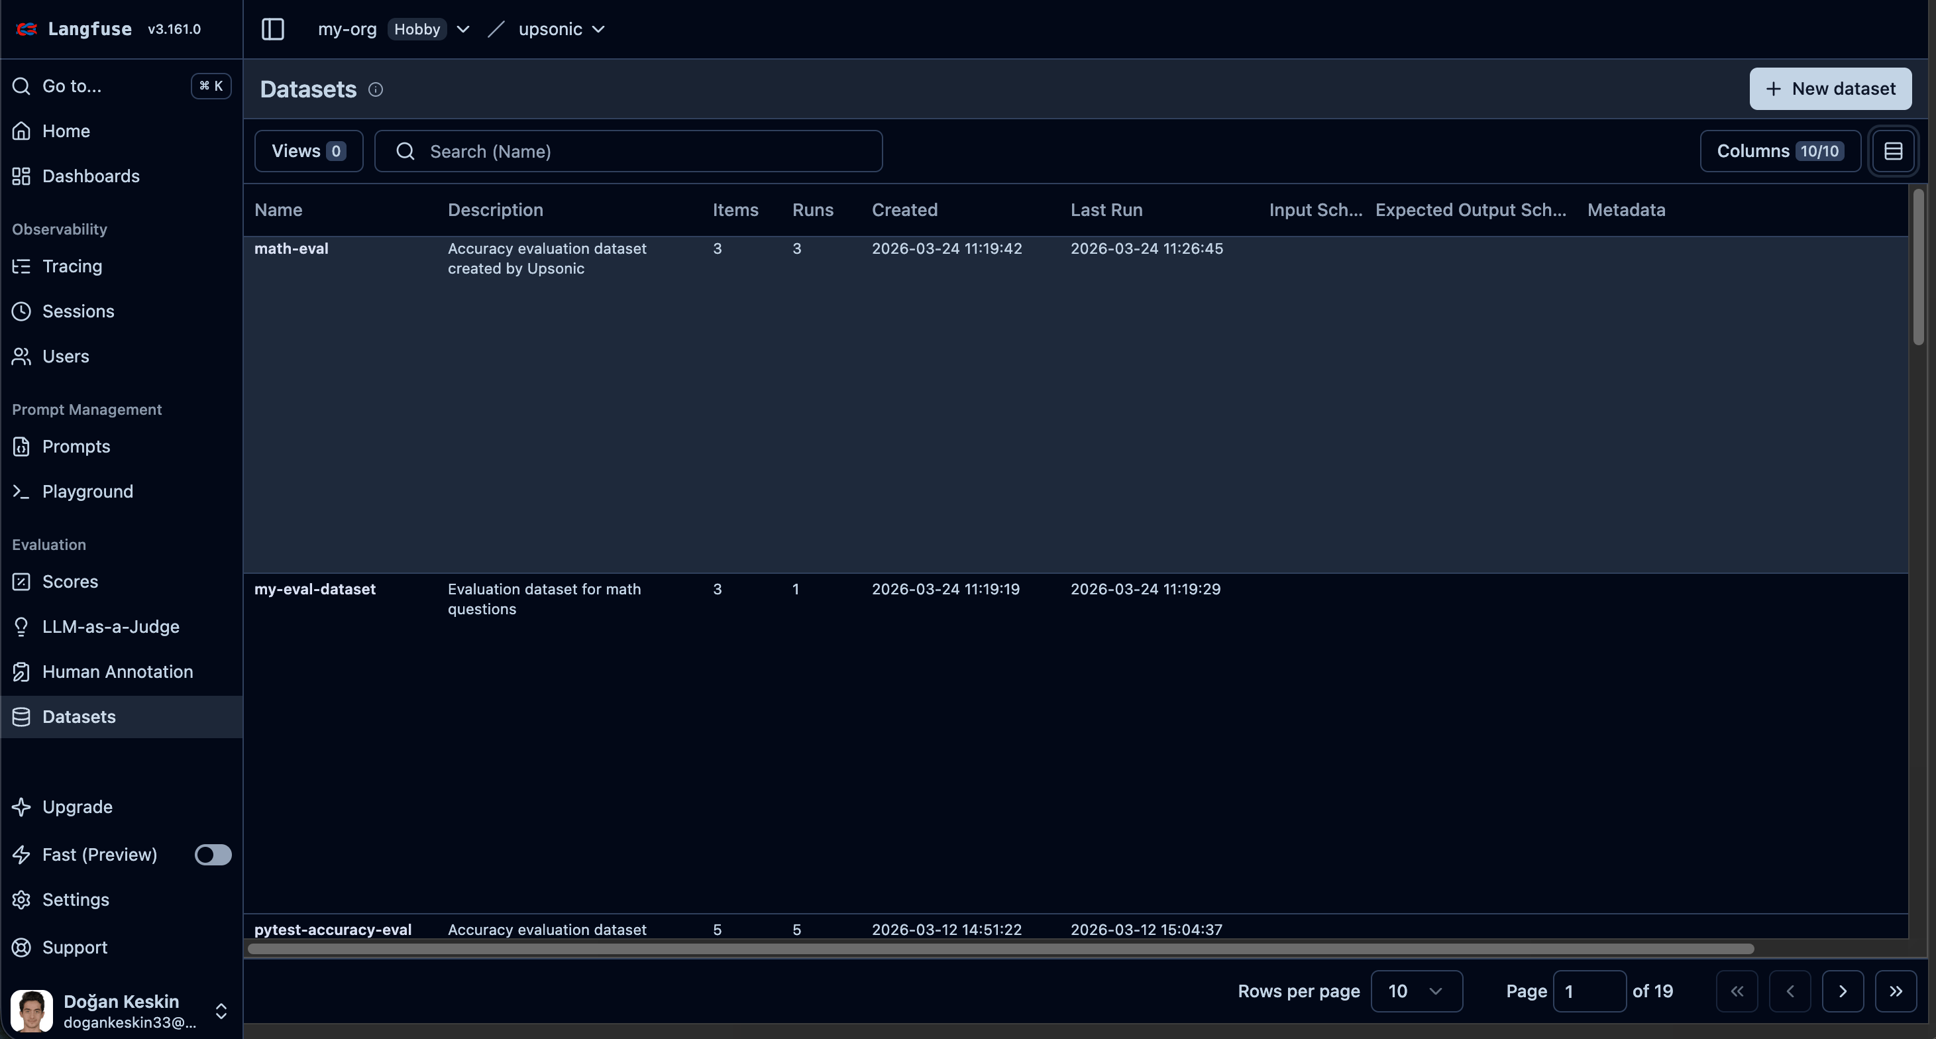Click the Playground terminal icon
Image resolution: width=1936 pixels, height=1039 pixels.
(x=21, y=492)
